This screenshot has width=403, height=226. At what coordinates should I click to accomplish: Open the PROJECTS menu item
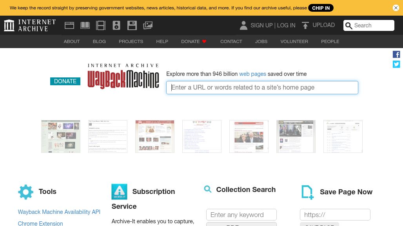pyautogui.click(x=131, y=41)
